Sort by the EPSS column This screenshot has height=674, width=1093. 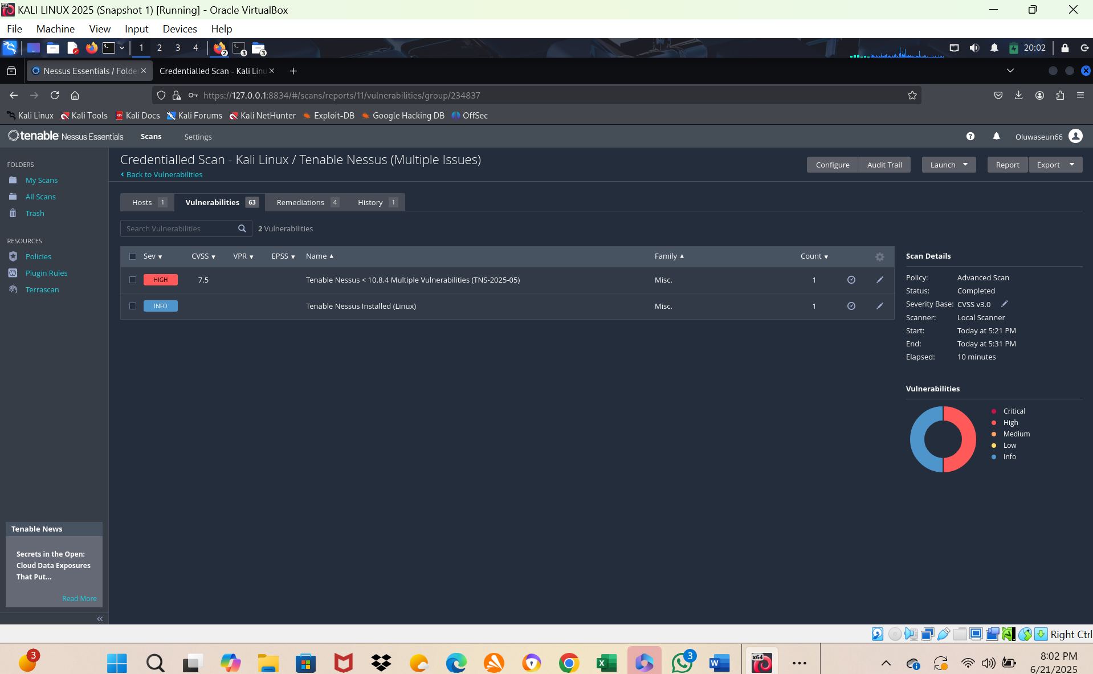tap(283, 256)
